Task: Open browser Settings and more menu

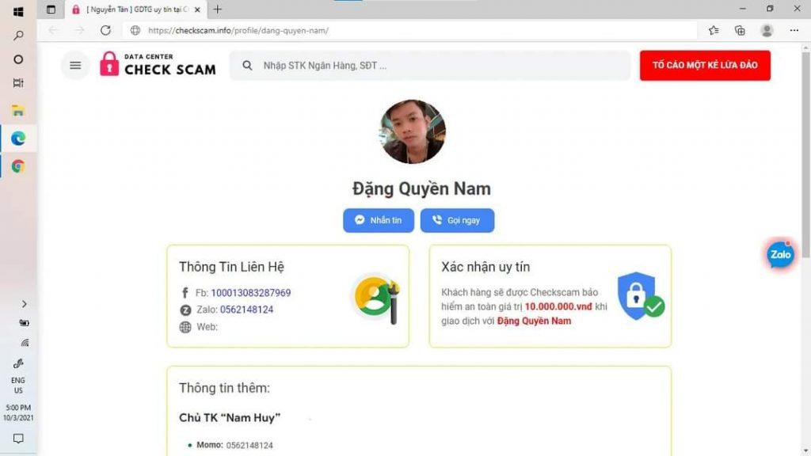Action: (794, 31)
